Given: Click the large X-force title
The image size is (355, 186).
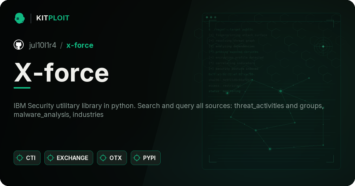Looking at the screenshot, I should coord(62,73).
